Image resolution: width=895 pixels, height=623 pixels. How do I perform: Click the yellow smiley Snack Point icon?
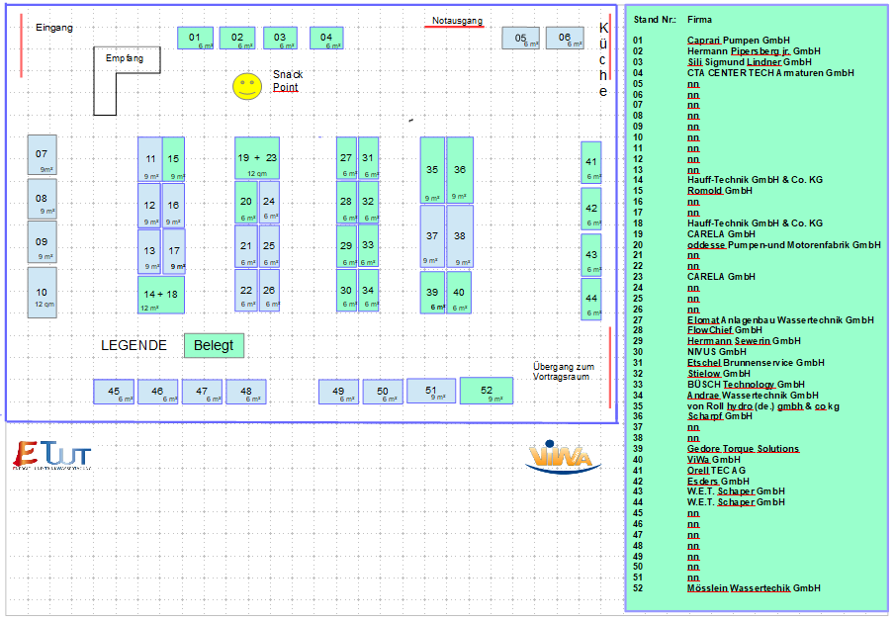(x=247, y=86)
